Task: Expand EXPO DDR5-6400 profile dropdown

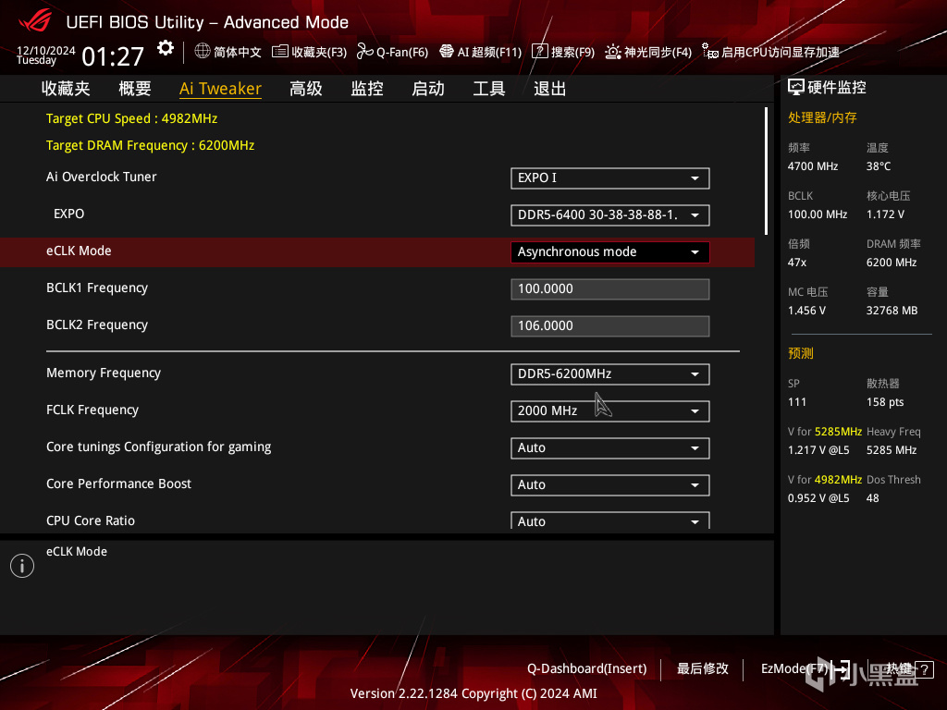Action: 610,214
